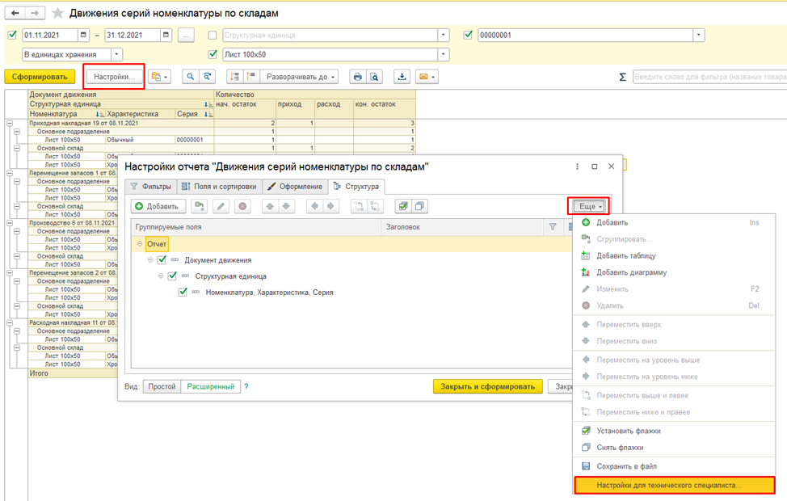Open the Еще dropdown menu button
This screenshot has height=501, width=787.
[x=589, y=206]
